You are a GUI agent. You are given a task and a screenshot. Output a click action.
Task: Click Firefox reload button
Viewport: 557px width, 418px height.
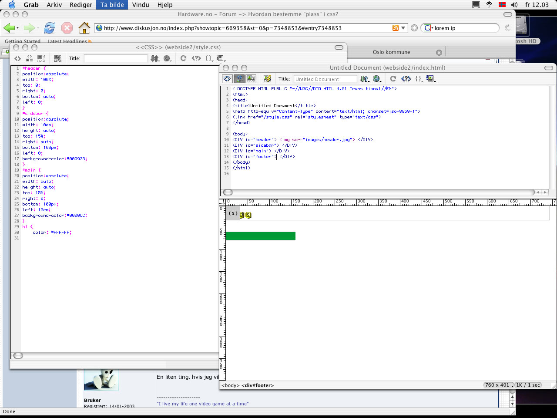[x=50, y=28]
